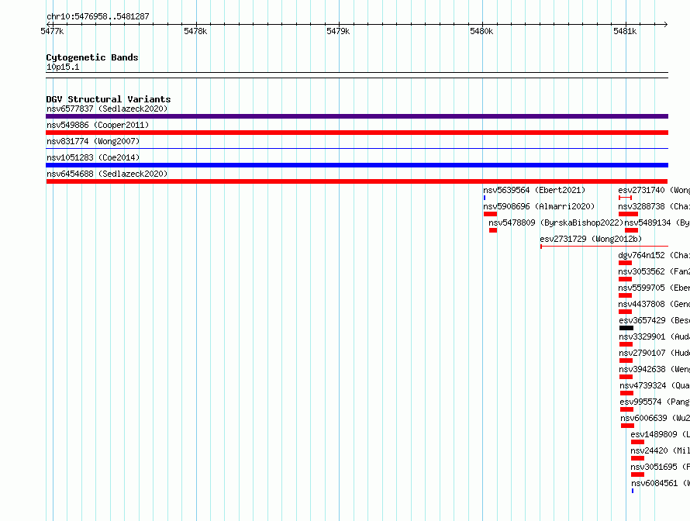The width and height of the screenshot is (690, 521).
Task: Click nsv2790107 variant label
Action: coord(654,353)
